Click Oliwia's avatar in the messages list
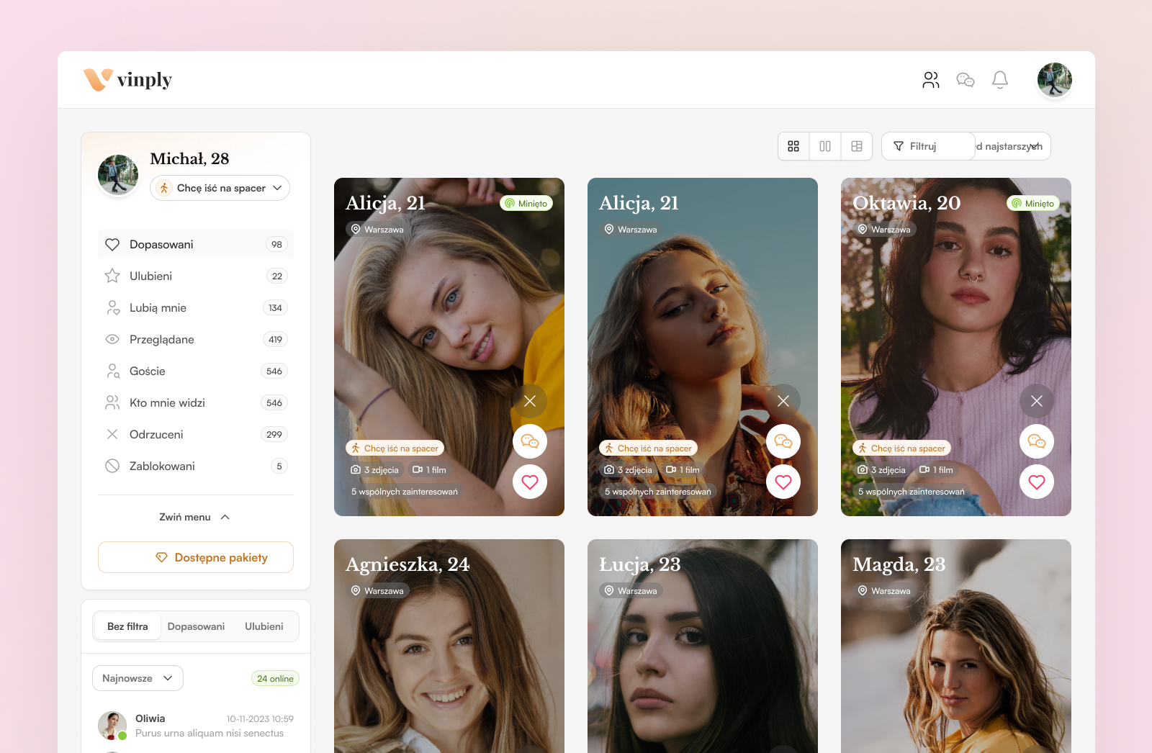The height and width of the screenshot is (753, 1152). (112, 726)
